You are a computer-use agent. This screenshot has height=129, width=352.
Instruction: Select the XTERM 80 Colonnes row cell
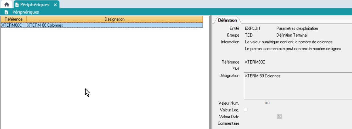click(x=45, y=25)
